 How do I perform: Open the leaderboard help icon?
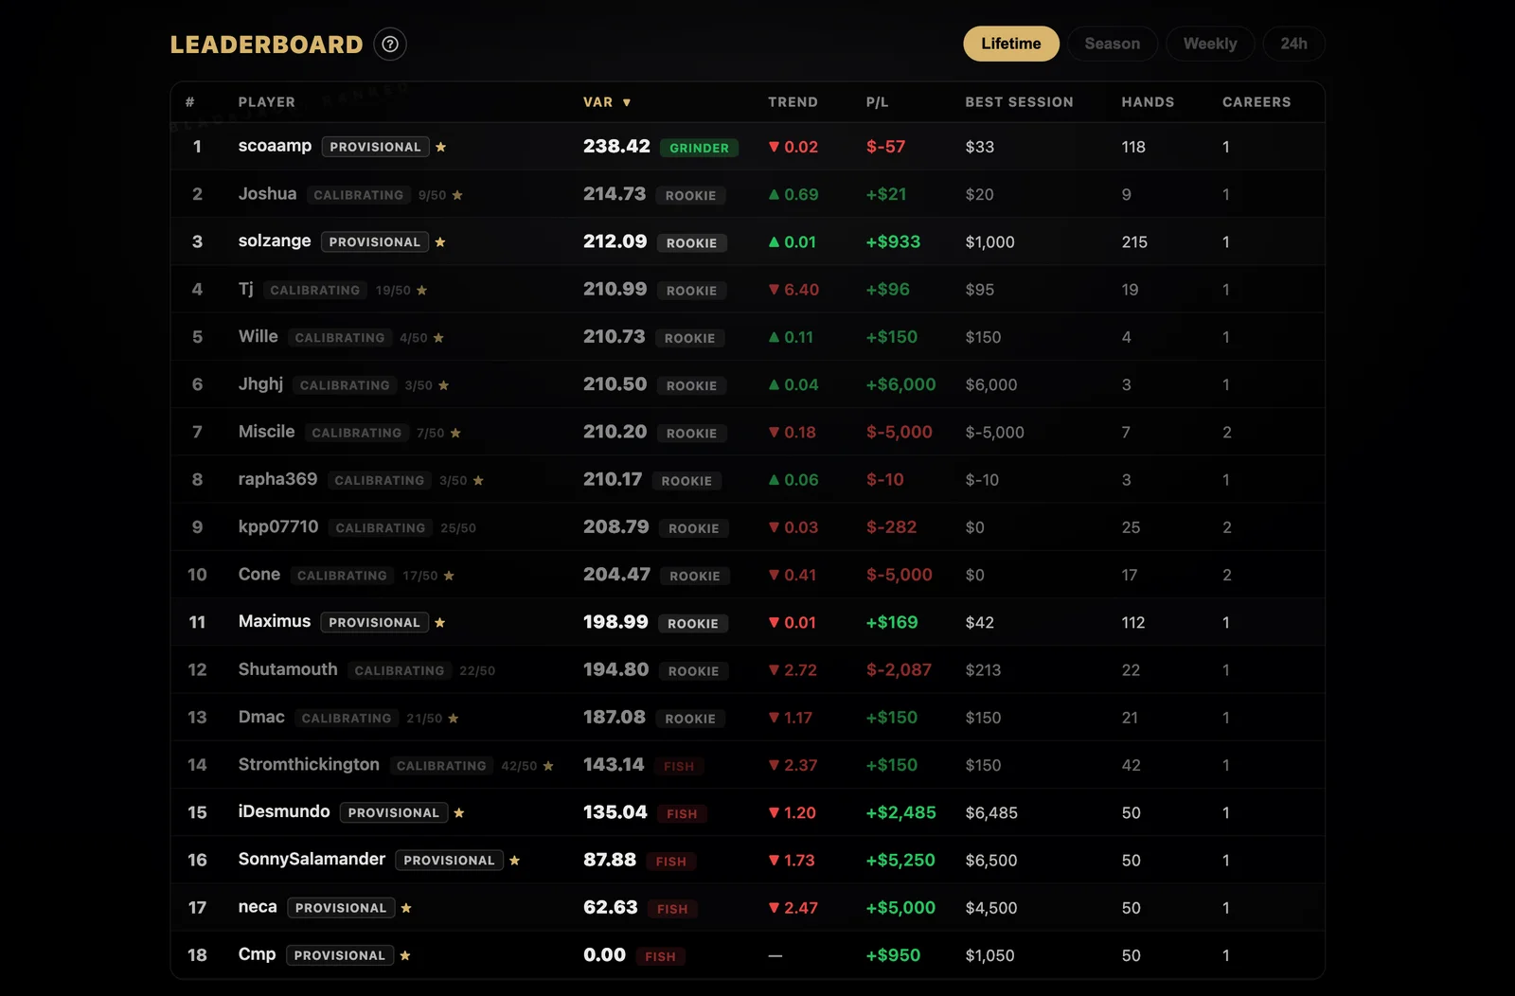pos(389,44)
